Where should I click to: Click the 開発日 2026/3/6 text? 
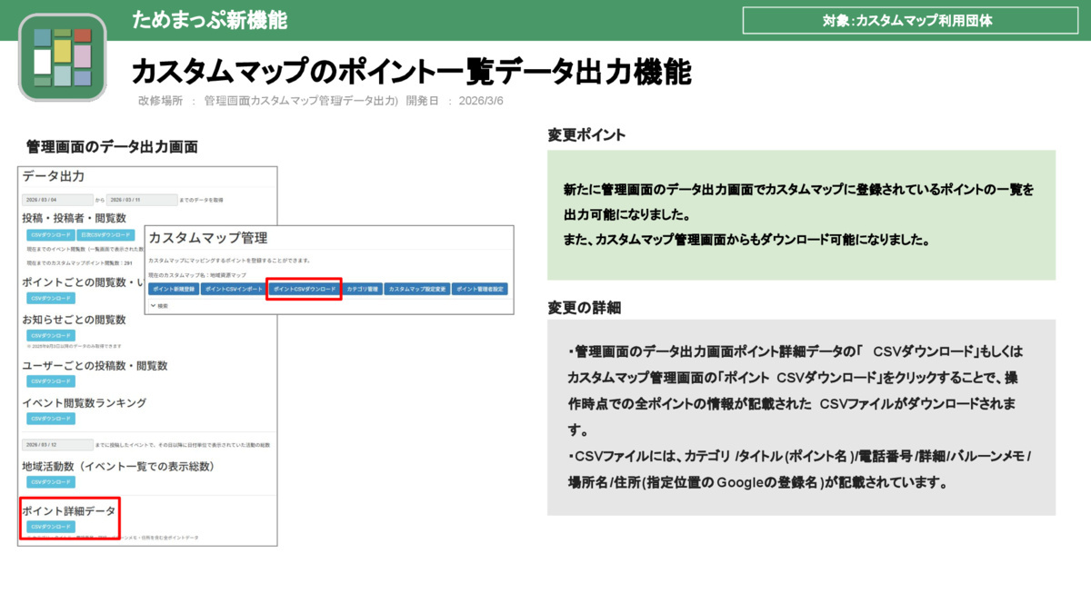click(x=455, y=101)
